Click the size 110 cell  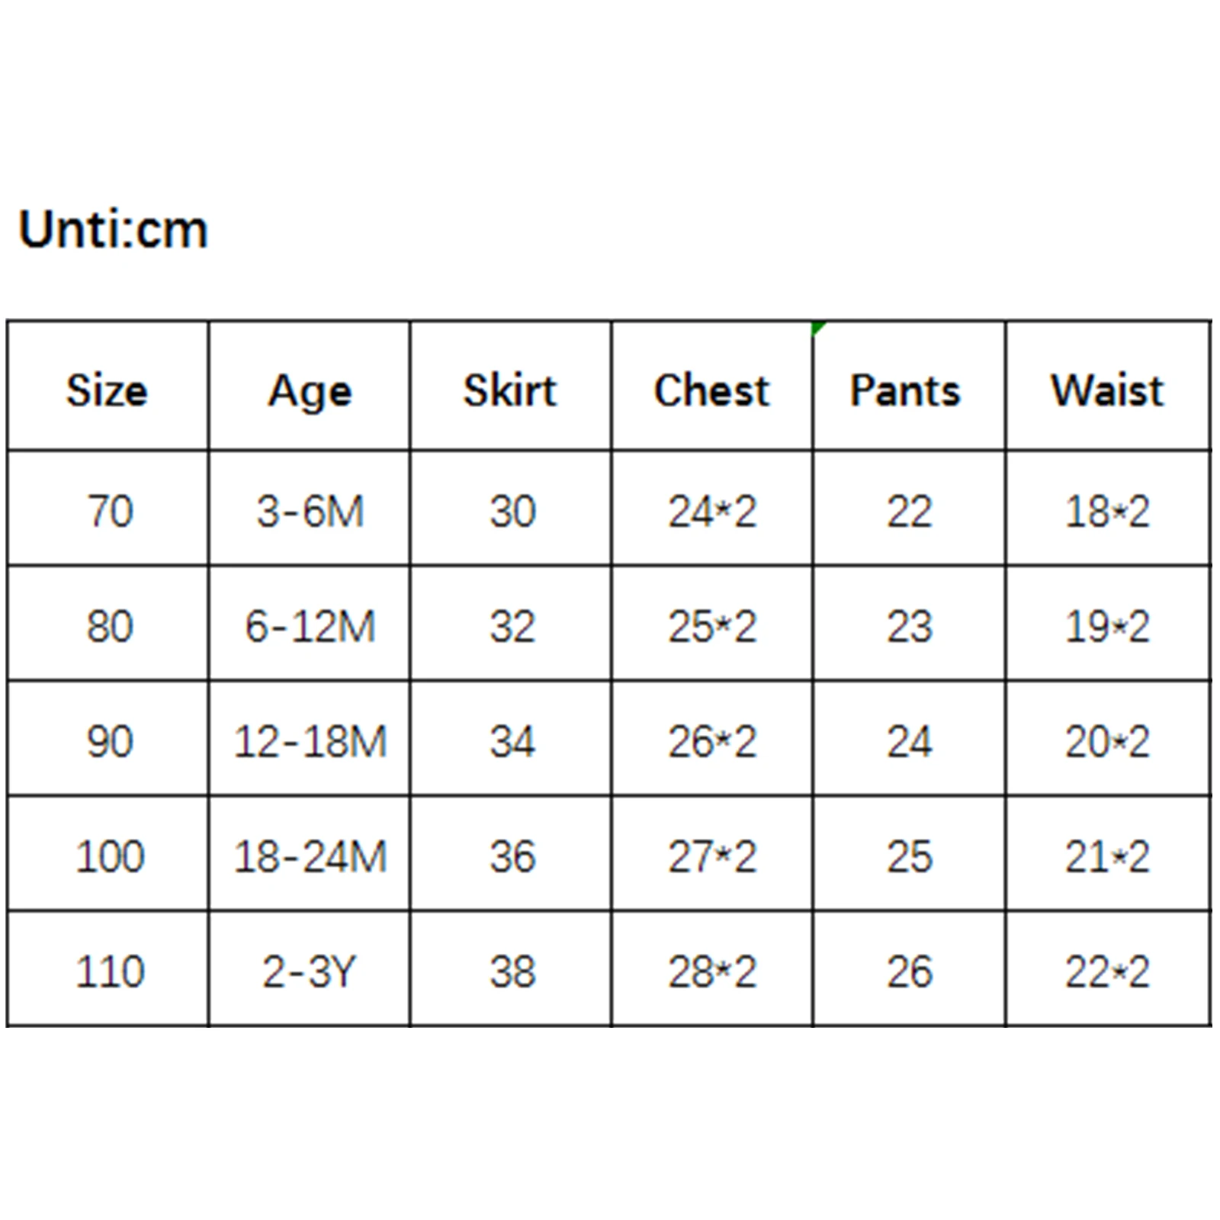(x=110, y=971)
